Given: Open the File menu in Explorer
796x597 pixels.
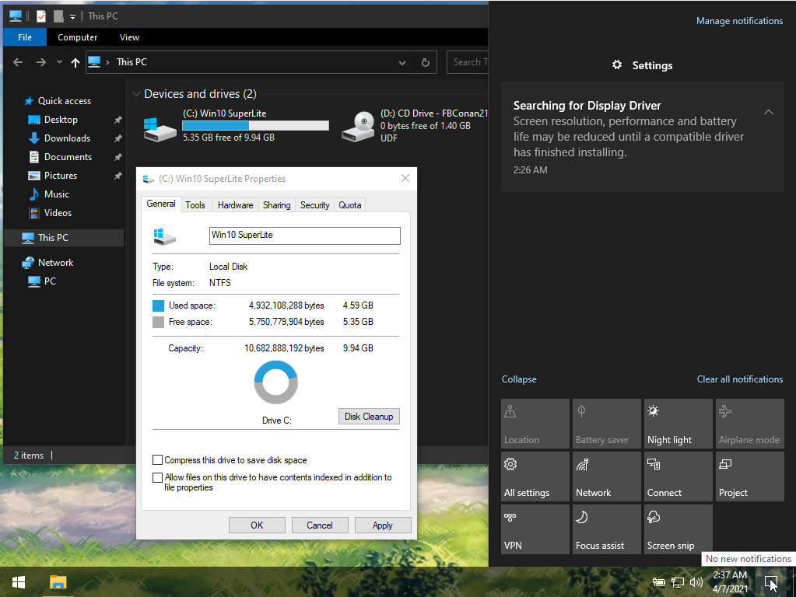Looking at the screenshot, I should [x=25, y=37].
